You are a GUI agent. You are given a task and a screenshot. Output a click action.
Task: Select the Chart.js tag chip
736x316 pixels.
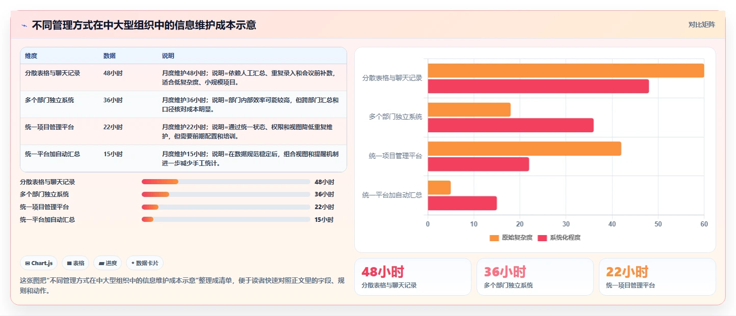[x=39, y=263]
